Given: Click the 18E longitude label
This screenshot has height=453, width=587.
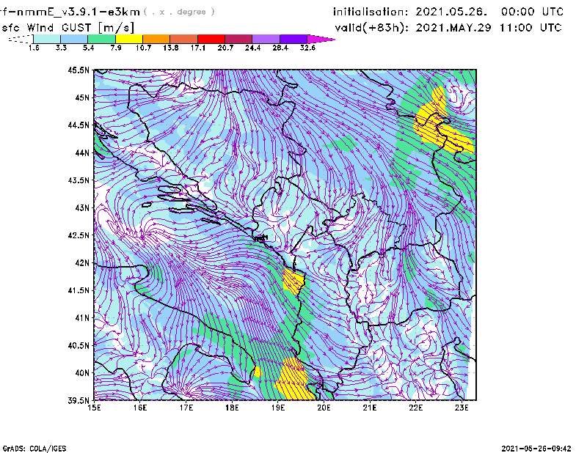Looking at the screenshot, I should 232,408.
